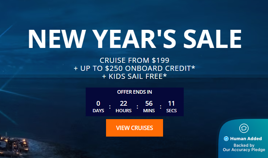Click the $250 onboard credit line
The width and height of the screenshot is (268, 158).
point(134,68)
